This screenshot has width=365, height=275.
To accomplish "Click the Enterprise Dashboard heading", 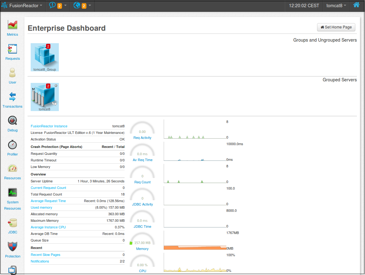I will pyautogui.click(x=67, y=28).
